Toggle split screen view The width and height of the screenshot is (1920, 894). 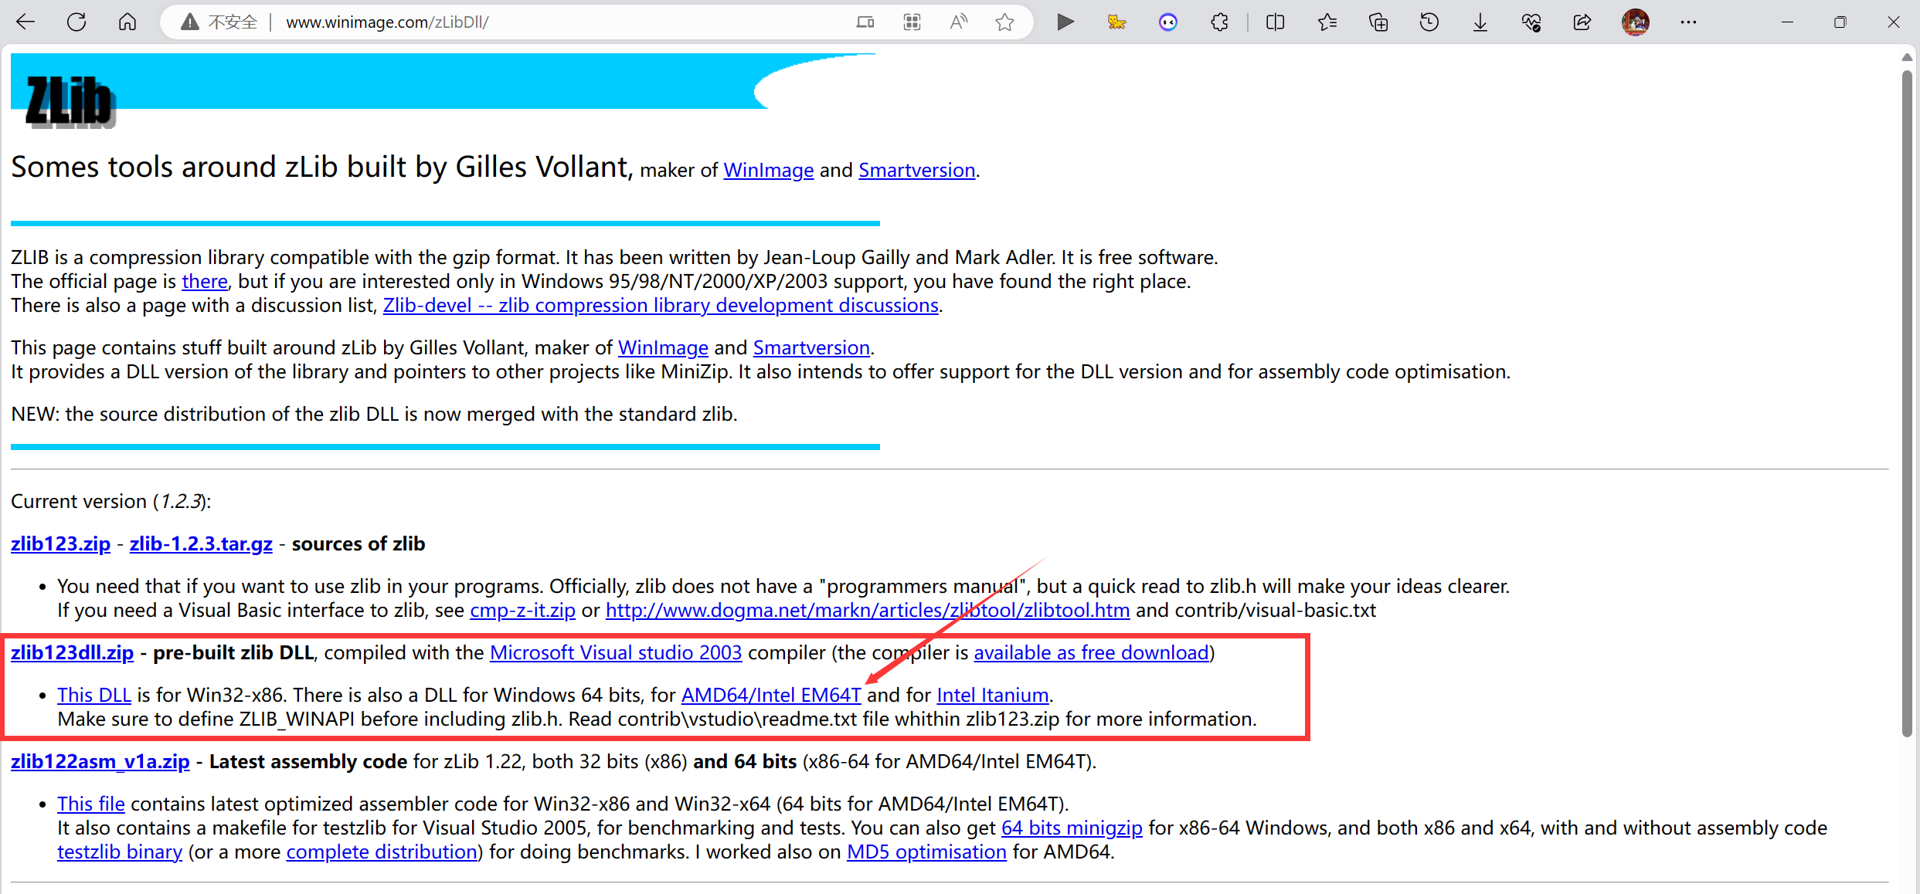pyautogui.click(x=1276, y=22)
